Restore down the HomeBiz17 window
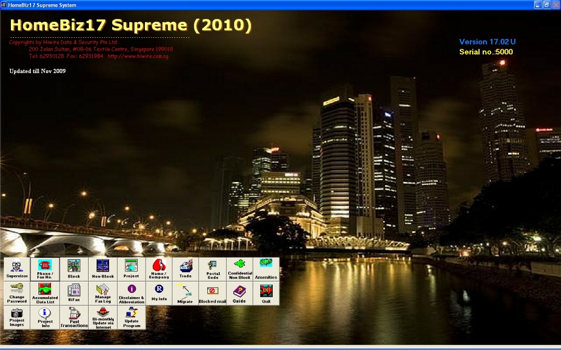 546,5
